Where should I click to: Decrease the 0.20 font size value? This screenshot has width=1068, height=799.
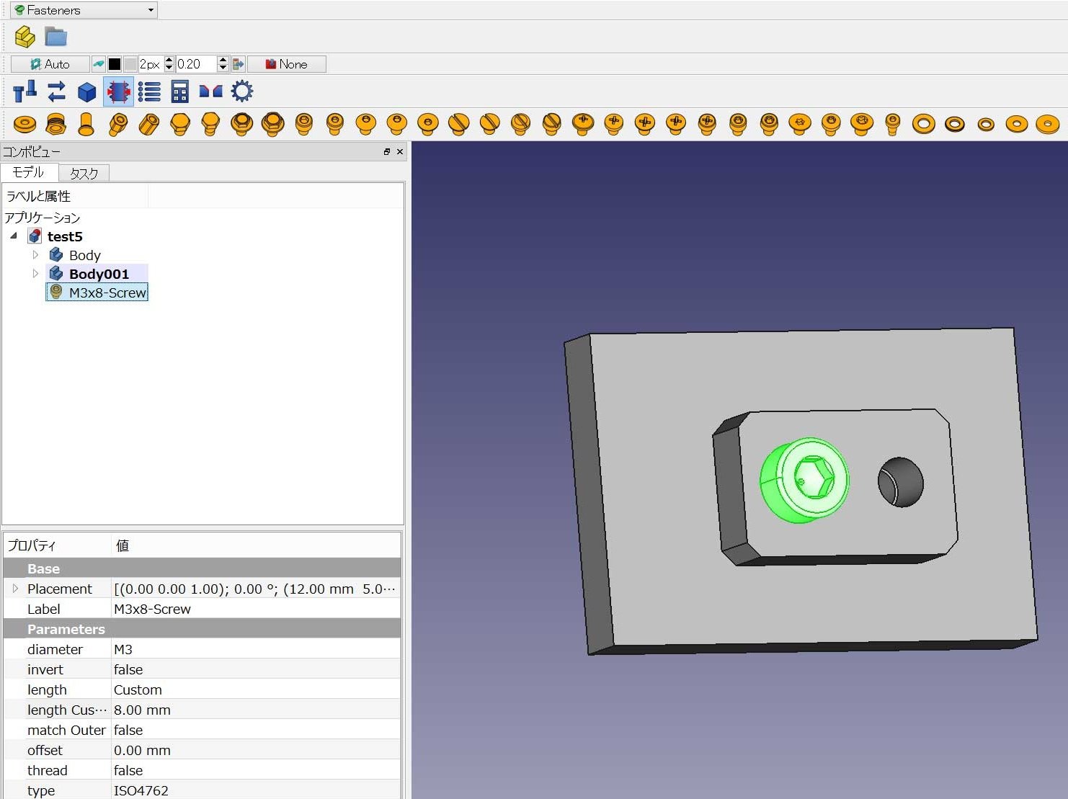click(x=223, y=68)
